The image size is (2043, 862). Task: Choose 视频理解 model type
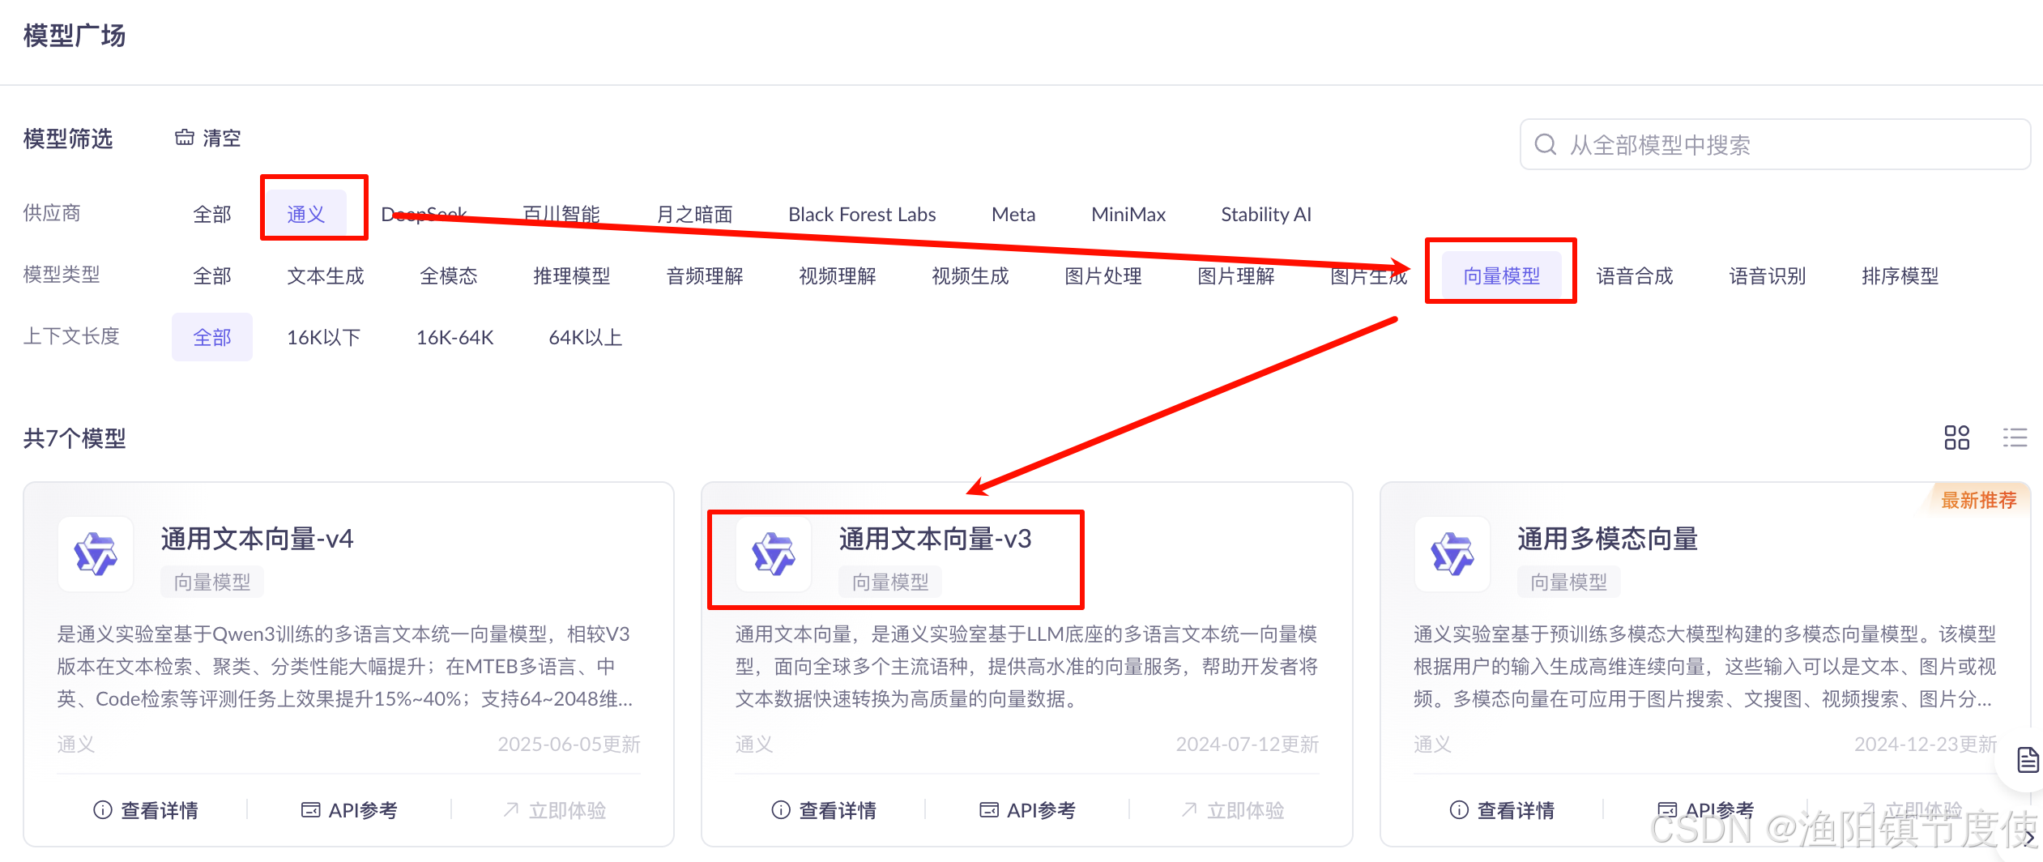[x=838, y=275]
